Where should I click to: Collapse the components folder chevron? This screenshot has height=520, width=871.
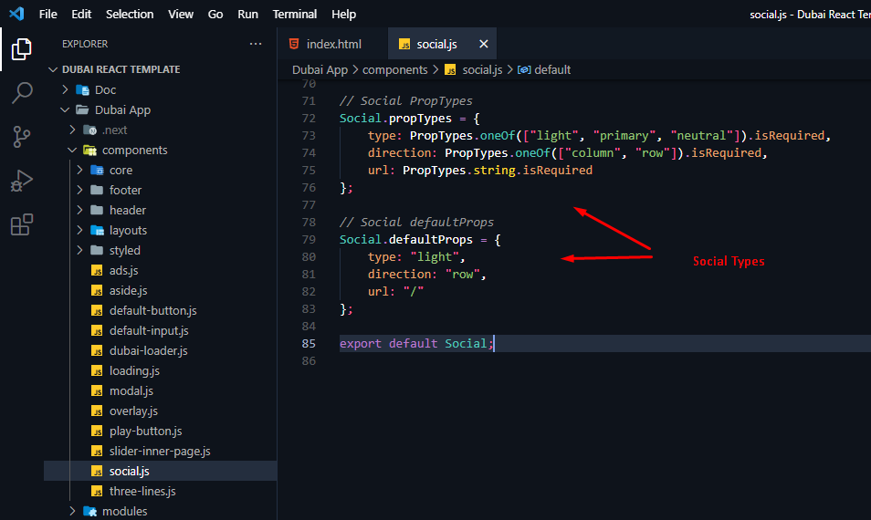[72, 150]
